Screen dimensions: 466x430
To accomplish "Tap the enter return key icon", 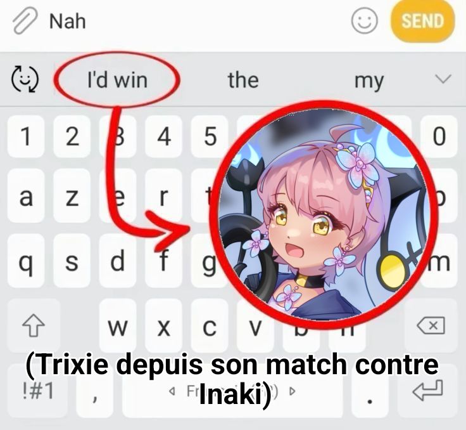I will 428,390.
